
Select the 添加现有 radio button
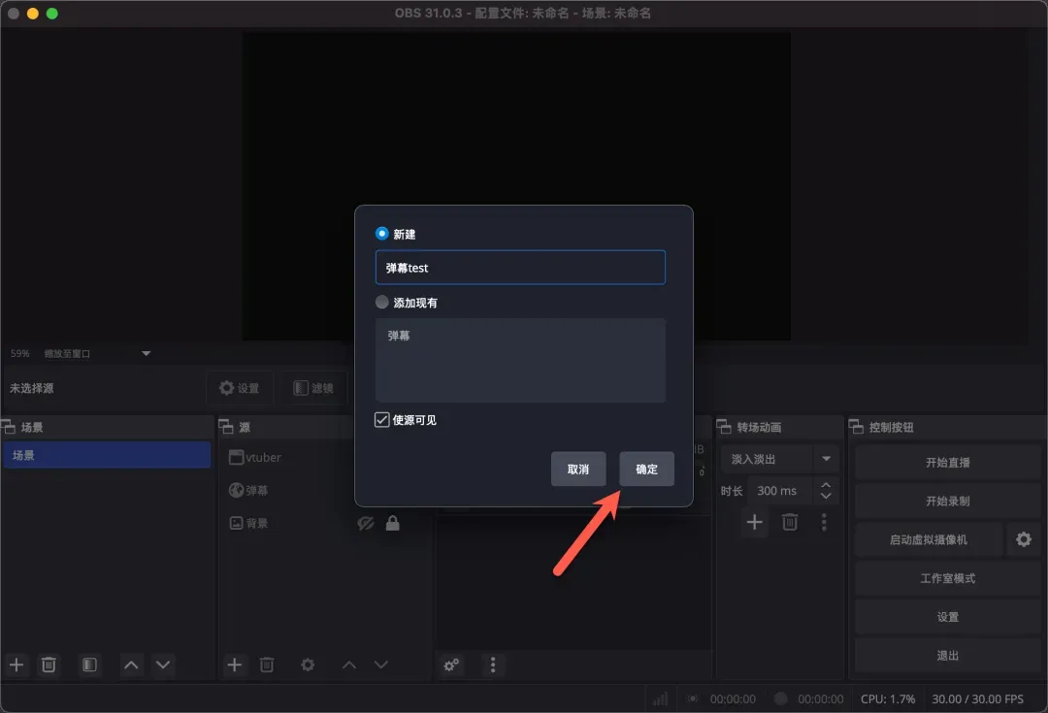coord(381,302)
